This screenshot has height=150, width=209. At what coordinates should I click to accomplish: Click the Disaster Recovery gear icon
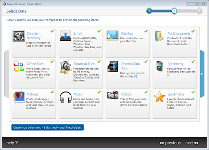coord(19,36)
